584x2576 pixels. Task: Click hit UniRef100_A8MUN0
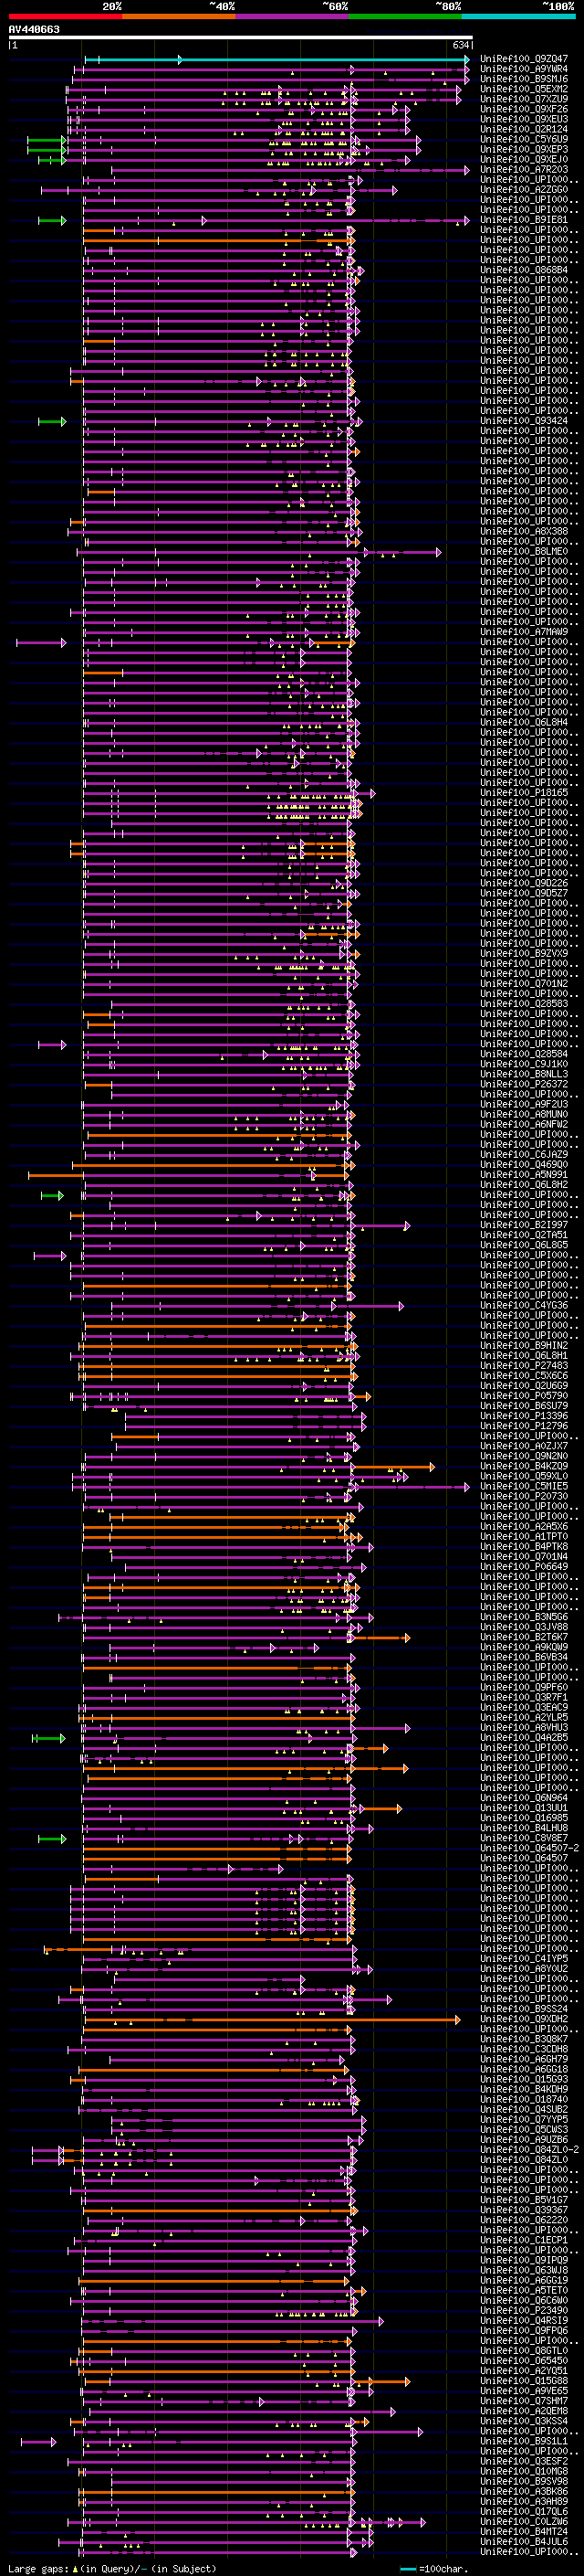tap(524, 1114)
